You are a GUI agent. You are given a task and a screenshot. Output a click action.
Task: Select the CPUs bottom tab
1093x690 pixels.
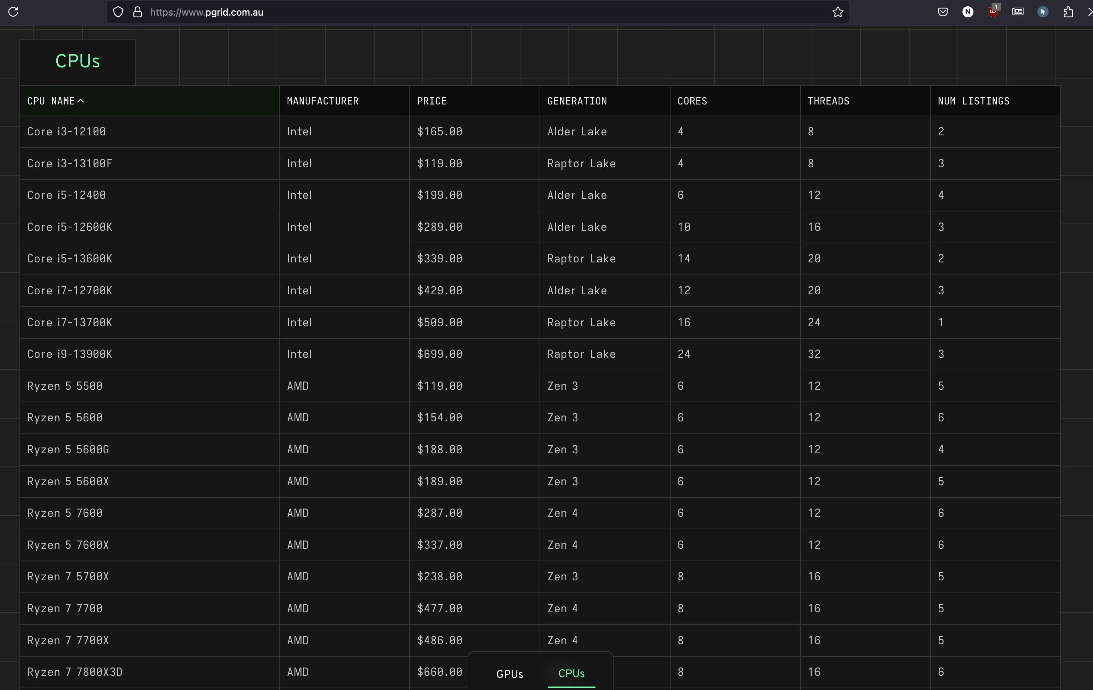pos(571,674)
